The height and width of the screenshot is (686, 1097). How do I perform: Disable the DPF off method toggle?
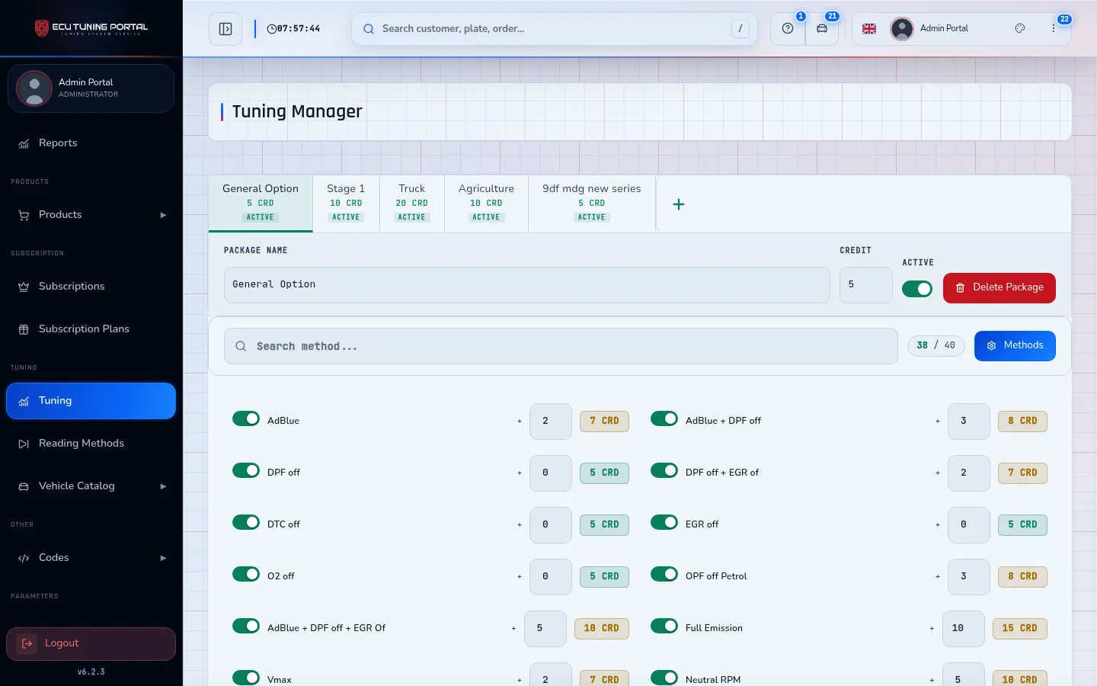pos(246,470)
